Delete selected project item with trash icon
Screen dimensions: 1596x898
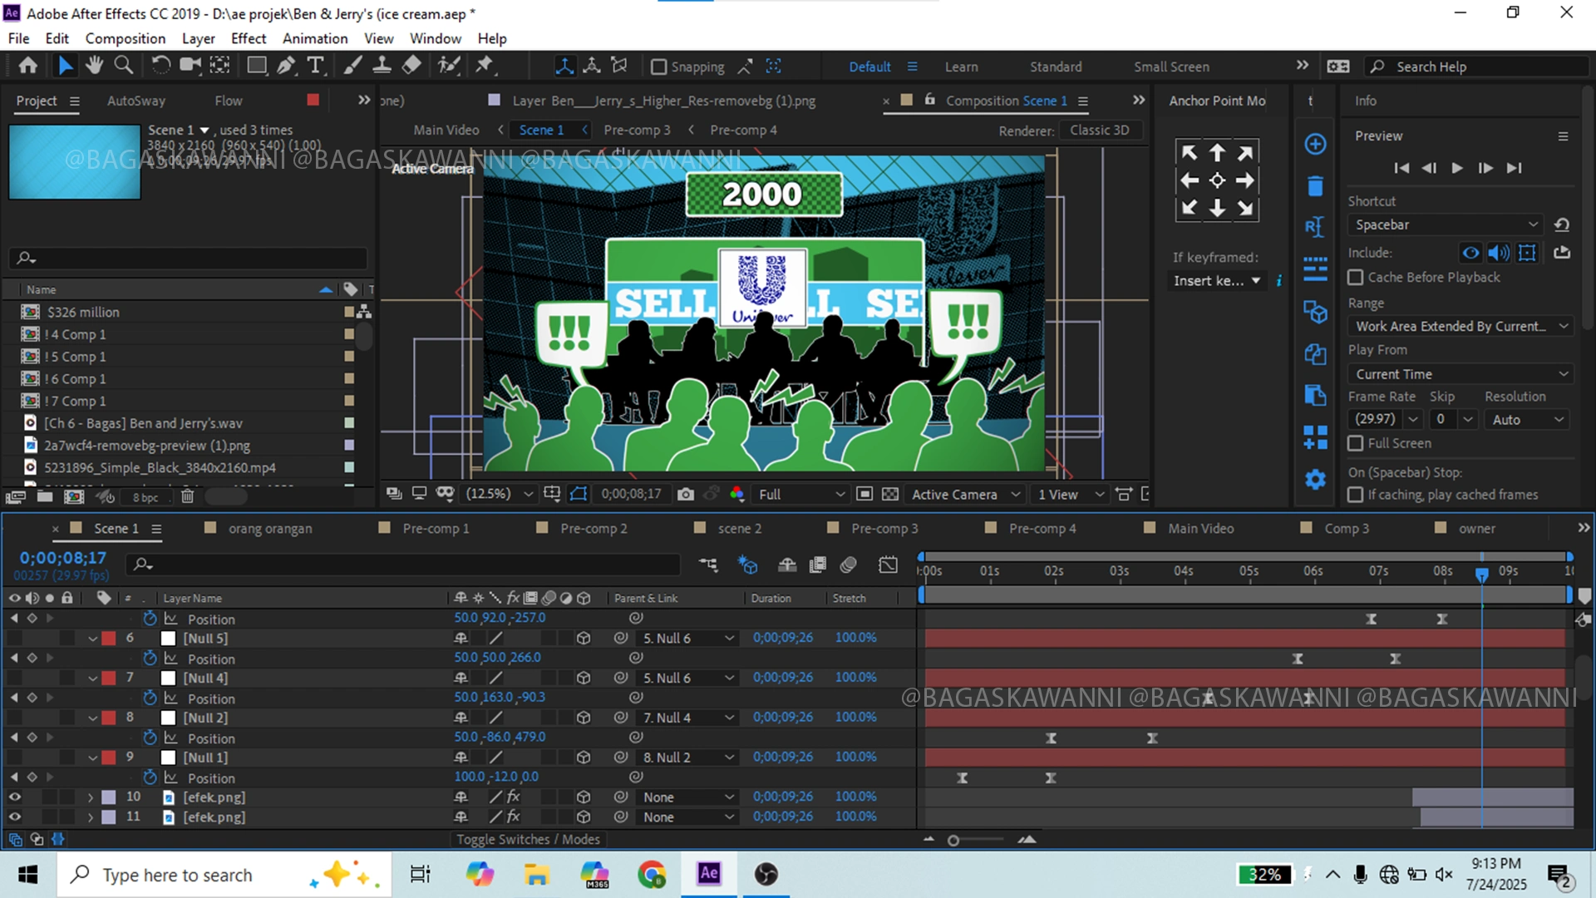pos(188,496)
